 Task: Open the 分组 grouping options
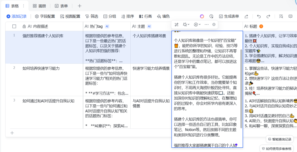click(110, 16)
